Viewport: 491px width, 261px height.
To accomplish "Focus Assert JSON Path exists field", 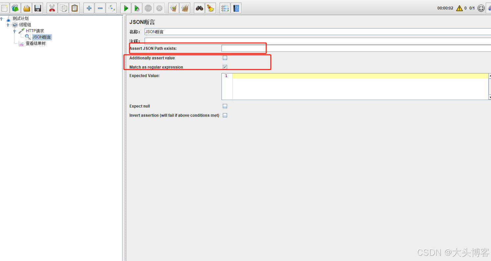I will 356,49.
